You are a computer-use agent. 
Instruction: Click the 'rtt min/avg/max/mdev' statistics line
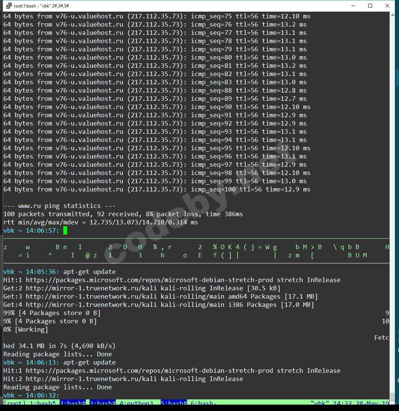pos(101,223)
